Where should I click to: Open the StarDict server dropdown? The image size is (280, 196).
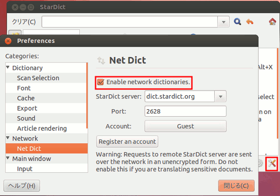click(x=220, y=97)
